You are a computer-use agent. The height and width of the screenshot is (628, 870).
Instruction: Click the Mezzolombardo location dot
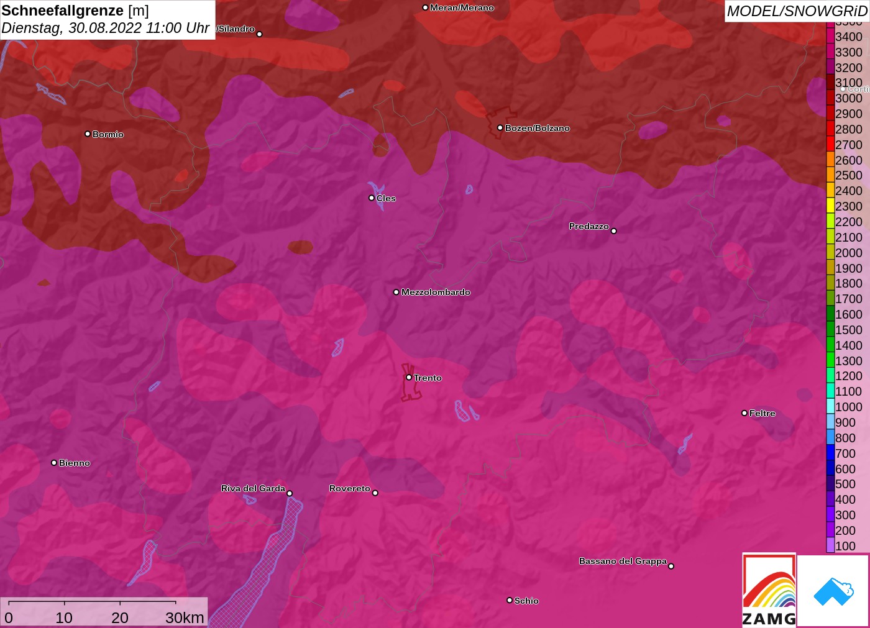click(396, 291)
